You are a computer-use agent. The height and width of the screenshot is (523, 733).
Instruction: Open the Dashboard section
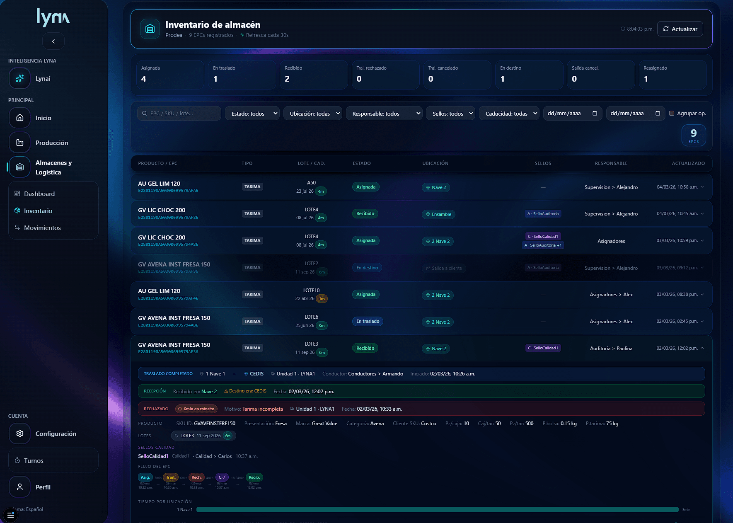pos(39,194)
